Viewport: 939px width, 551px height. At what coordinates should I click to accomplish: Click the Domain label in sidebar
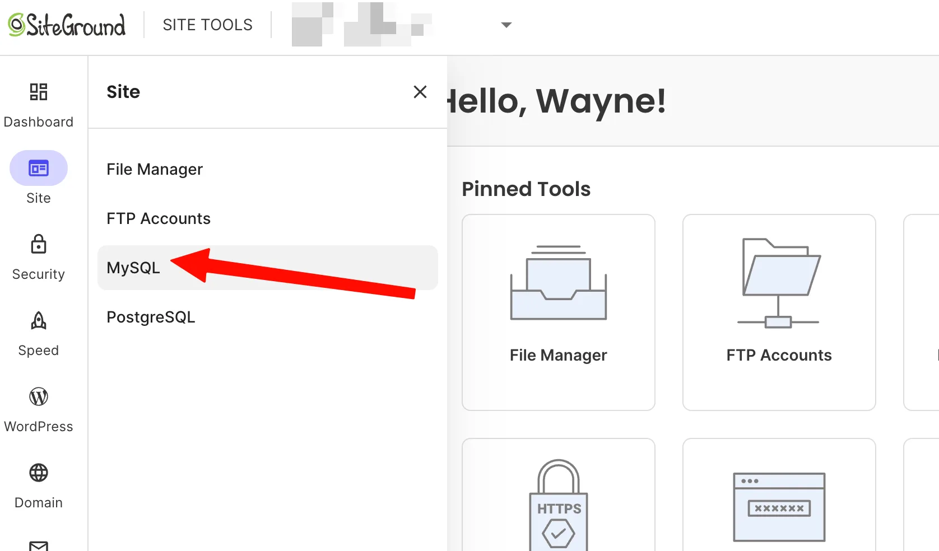[x=39, y=503]
